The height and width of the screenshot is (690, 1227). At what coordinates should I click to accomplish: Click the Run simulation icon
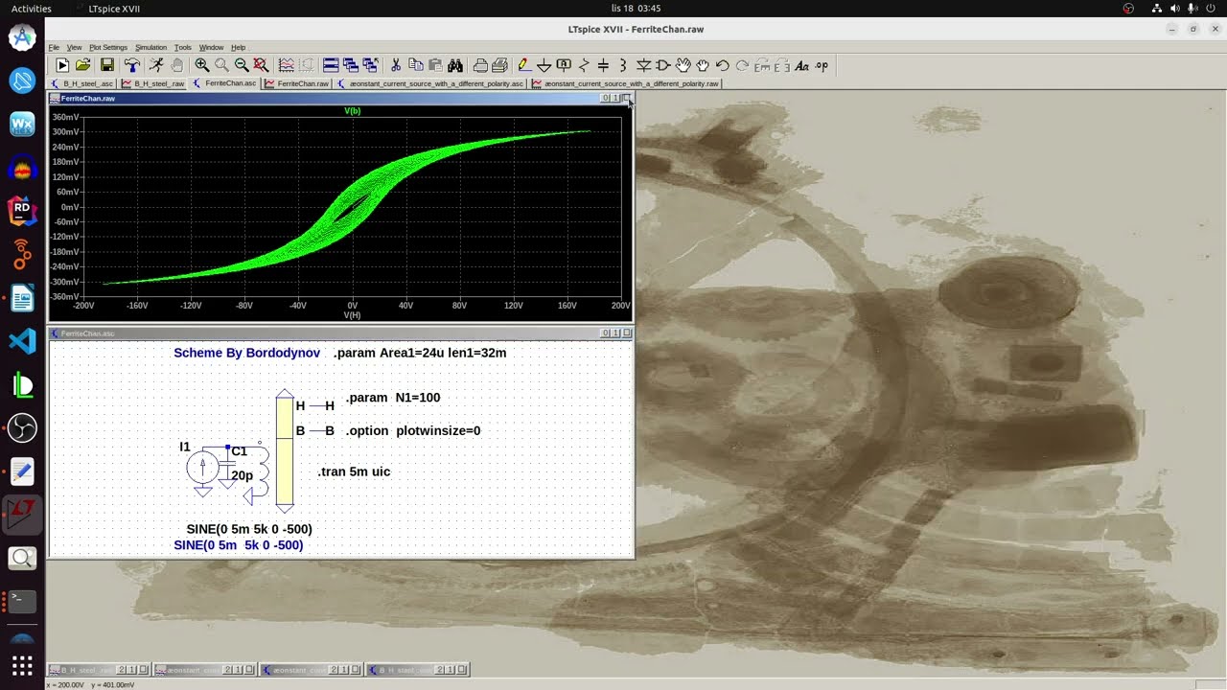pos(155,65)
